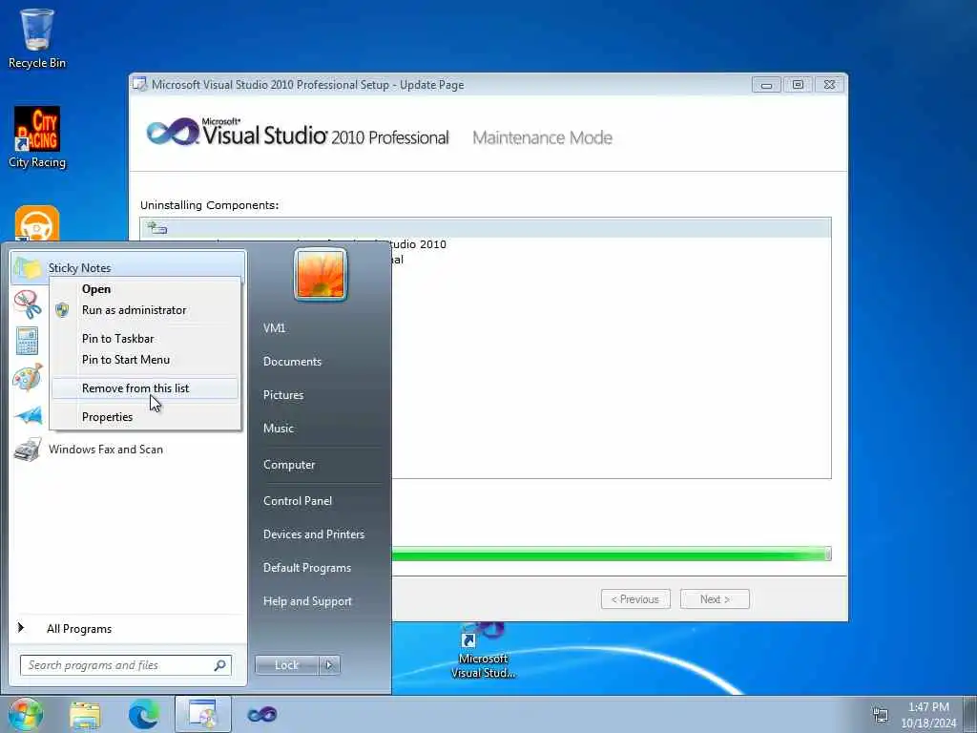Open Music from the Start menu
This screenshot has height=733, width=977.
279,429
